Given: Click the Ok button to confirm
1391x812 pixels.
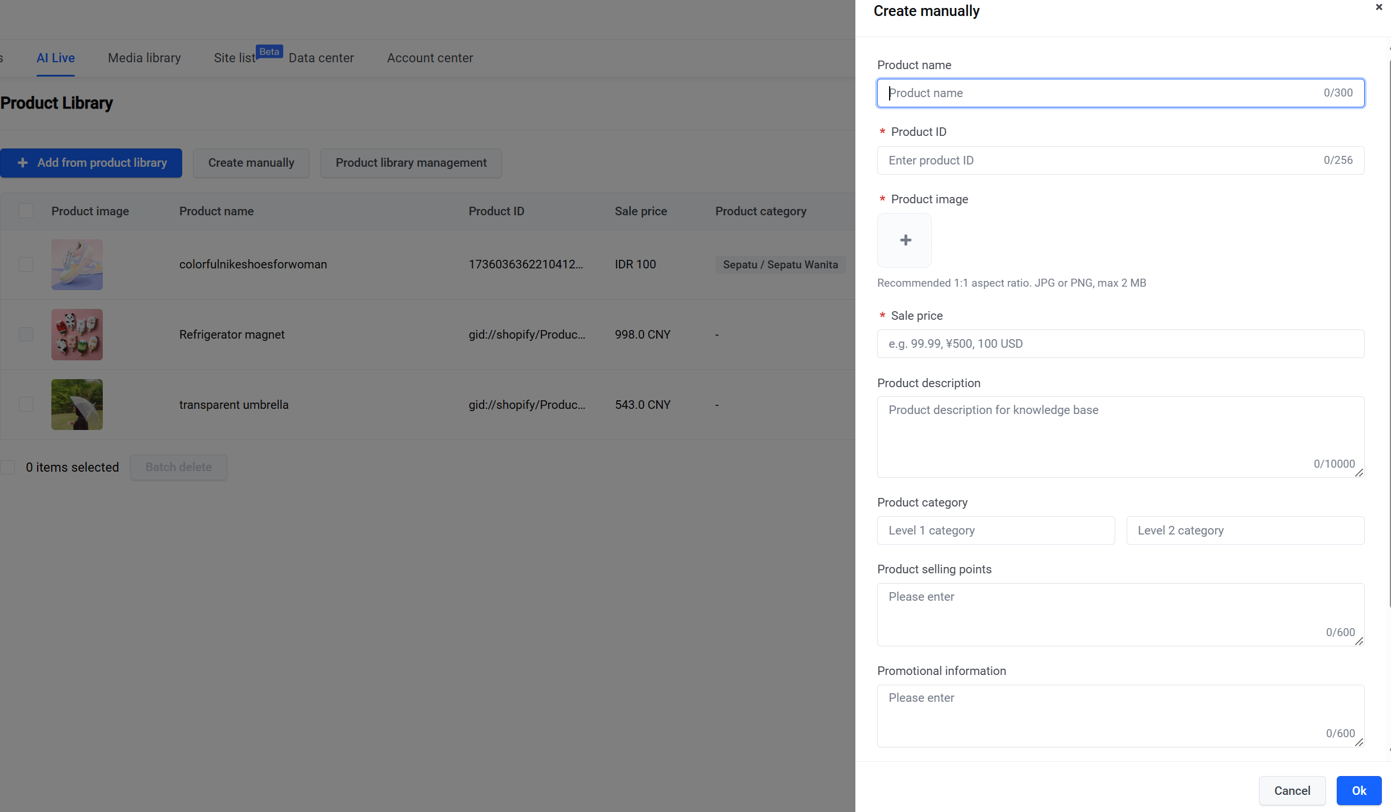Looking at the screenshot, I should tap(1359, 790).
